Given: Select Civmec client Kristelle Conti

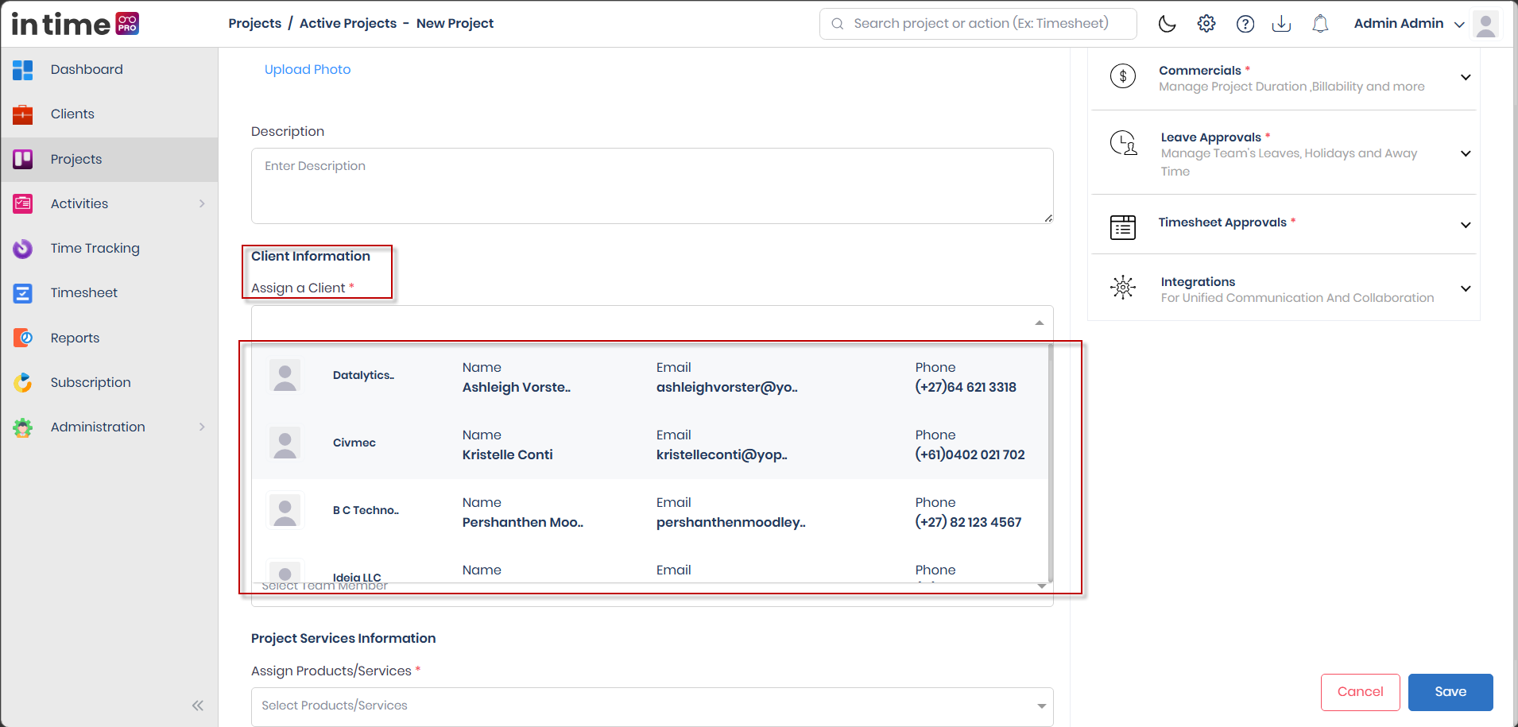Looking at the screenshot, I should [x=650, y=445].
